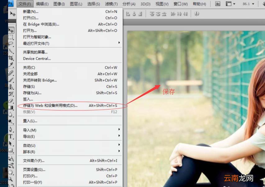Choose 存储为 Web 和设备所用格式(D)...
265x187 pixels.
click(70, 105)
